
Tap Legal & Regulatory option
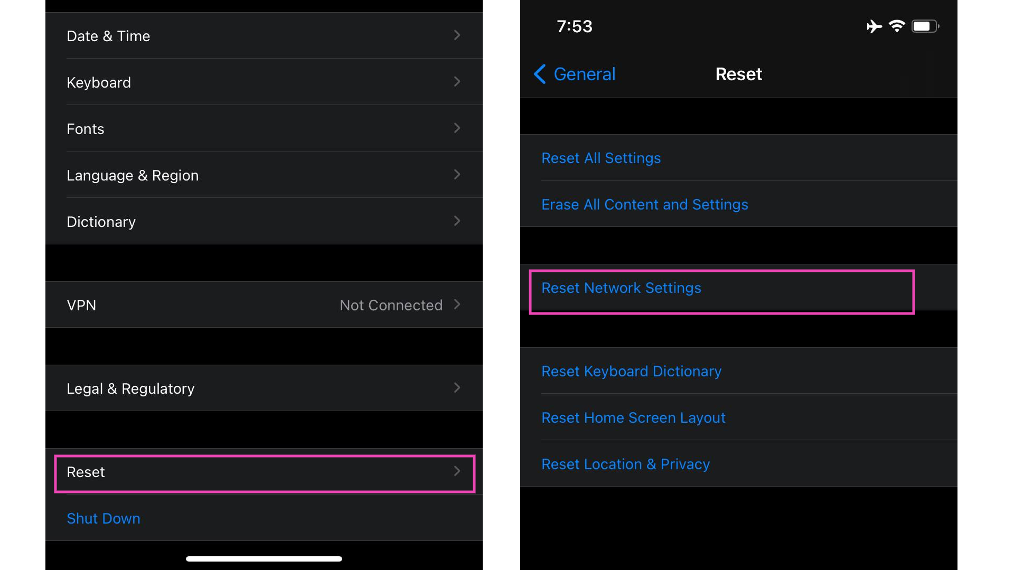click(x=265, y=388)
